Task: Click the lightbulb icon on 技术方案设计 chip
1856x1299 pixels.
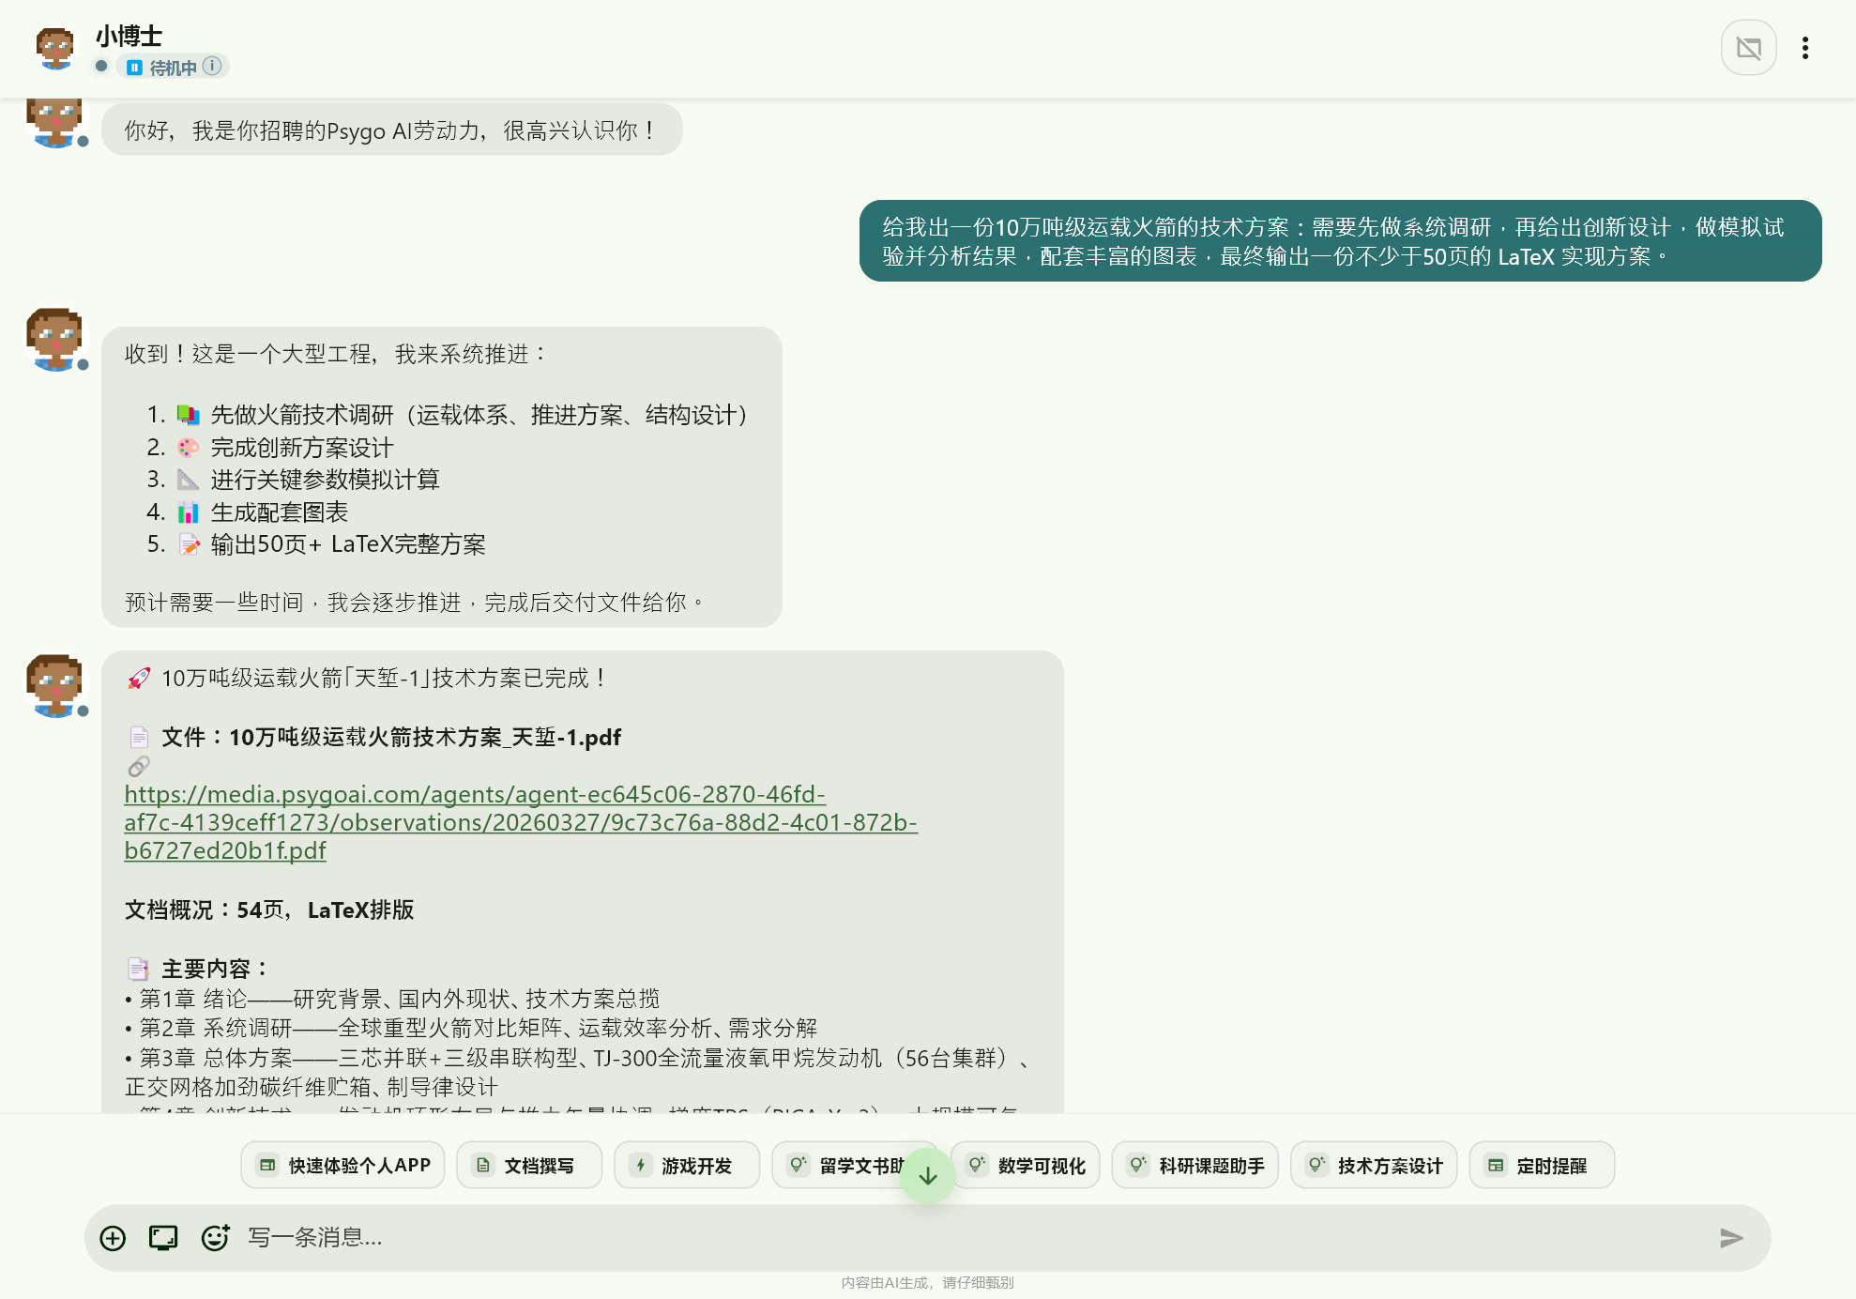Action: pos(1316,1165)
